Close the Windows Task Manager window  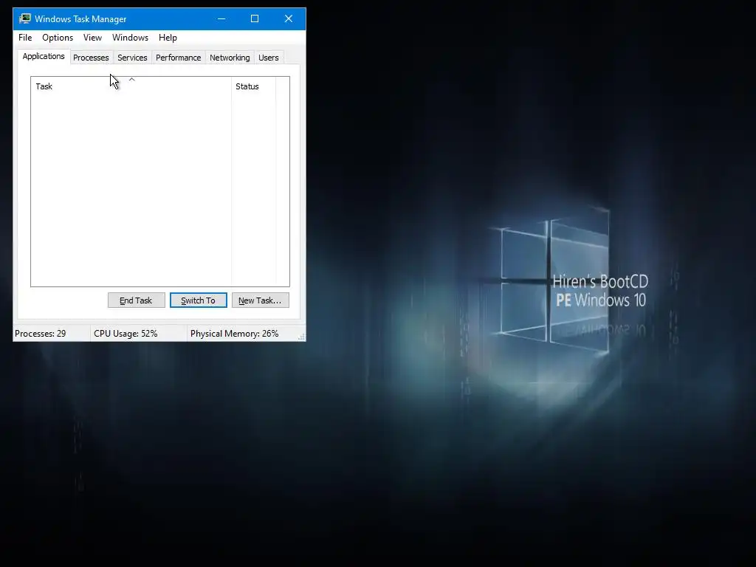click(x=289, y=18)
